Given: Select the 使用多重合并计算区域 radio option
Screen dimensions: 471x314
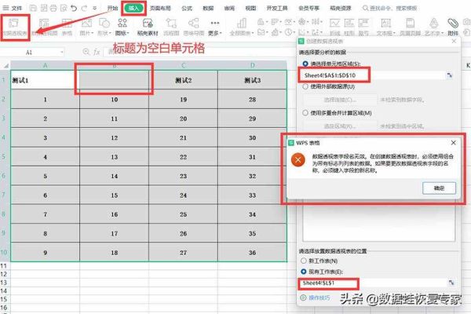Looking at the screenshot, I should (x=305, y=113).
